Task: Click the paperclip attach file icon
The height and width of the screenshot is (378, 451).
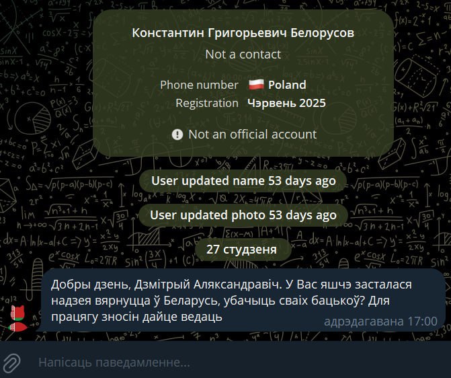Action: coord(11,362)
